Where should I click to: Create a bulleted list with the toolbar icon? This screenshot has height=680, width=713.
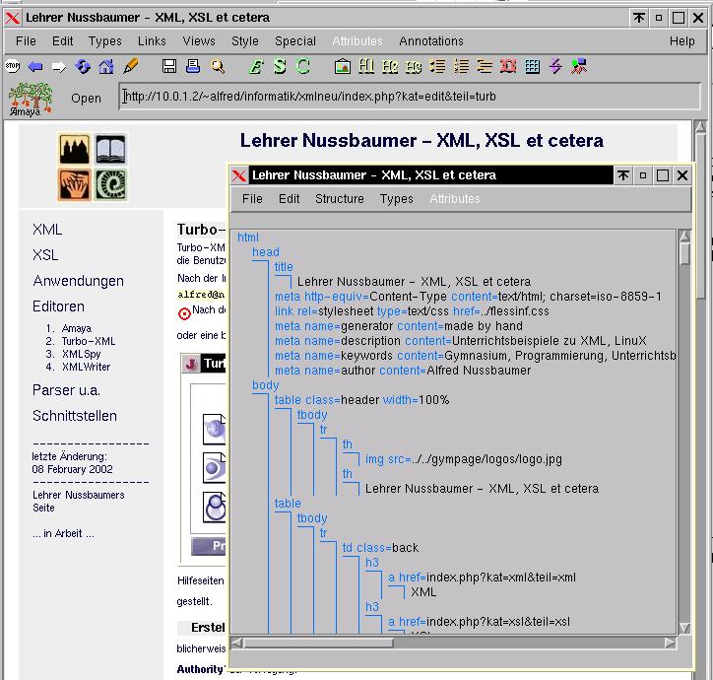(437, 67)
